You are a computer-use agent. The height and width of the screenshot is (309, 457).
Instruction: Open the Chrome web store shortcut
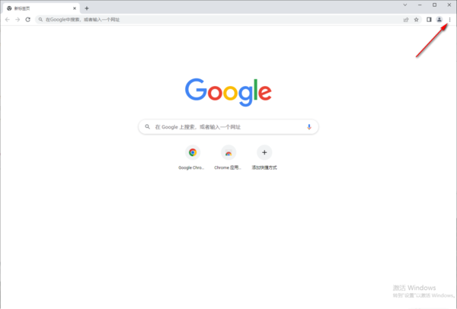point(228,158)
